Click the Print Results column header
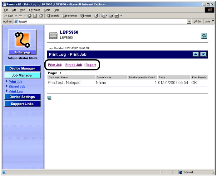217x176 pixels. (199, 78)
